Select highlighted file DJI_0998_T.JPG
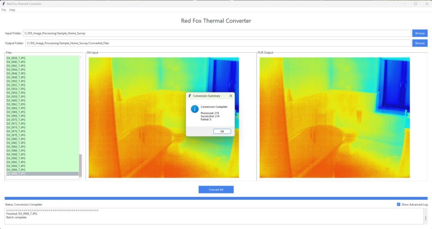Screen dimensions: 432x229 [x=42, y=174]
